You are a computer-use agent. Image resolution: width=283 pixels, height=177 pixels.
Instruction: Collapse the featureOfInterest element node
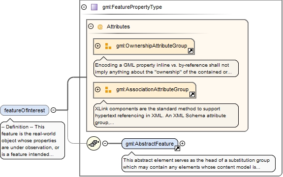click(x=54, y=110)
